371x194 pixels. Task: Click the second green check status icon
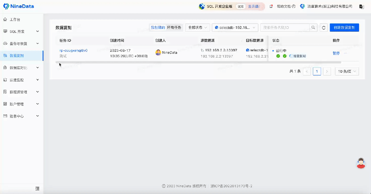[x=285, y=56]
